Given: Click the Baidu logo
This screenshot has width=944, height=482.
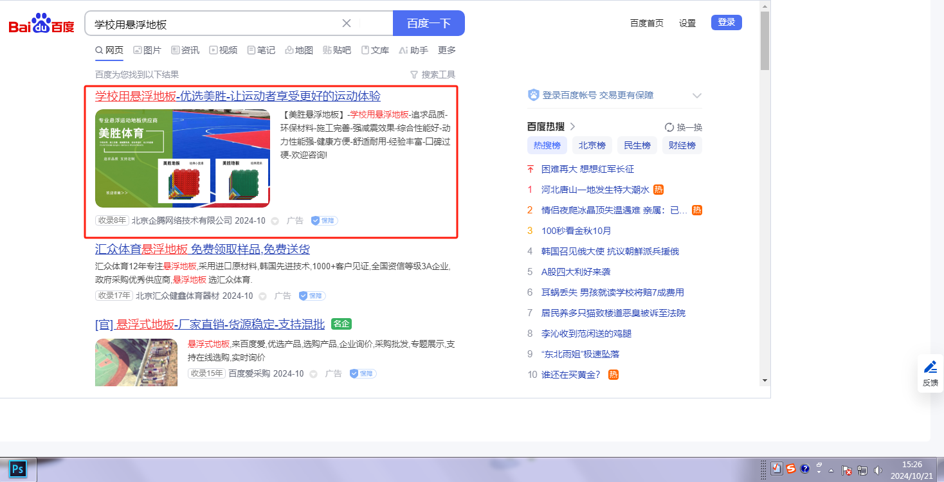Looking at the screenshot, I should (41, 24).
